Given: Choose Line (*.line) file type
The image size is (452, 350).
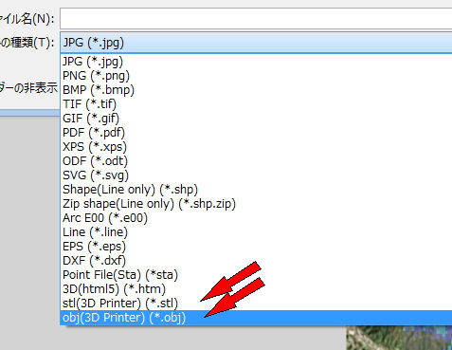Looking at the screenshot, I should click(x=256, y=232).
